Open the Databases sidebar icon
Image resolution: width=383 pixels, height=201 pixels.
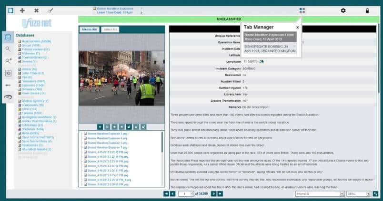8,38
